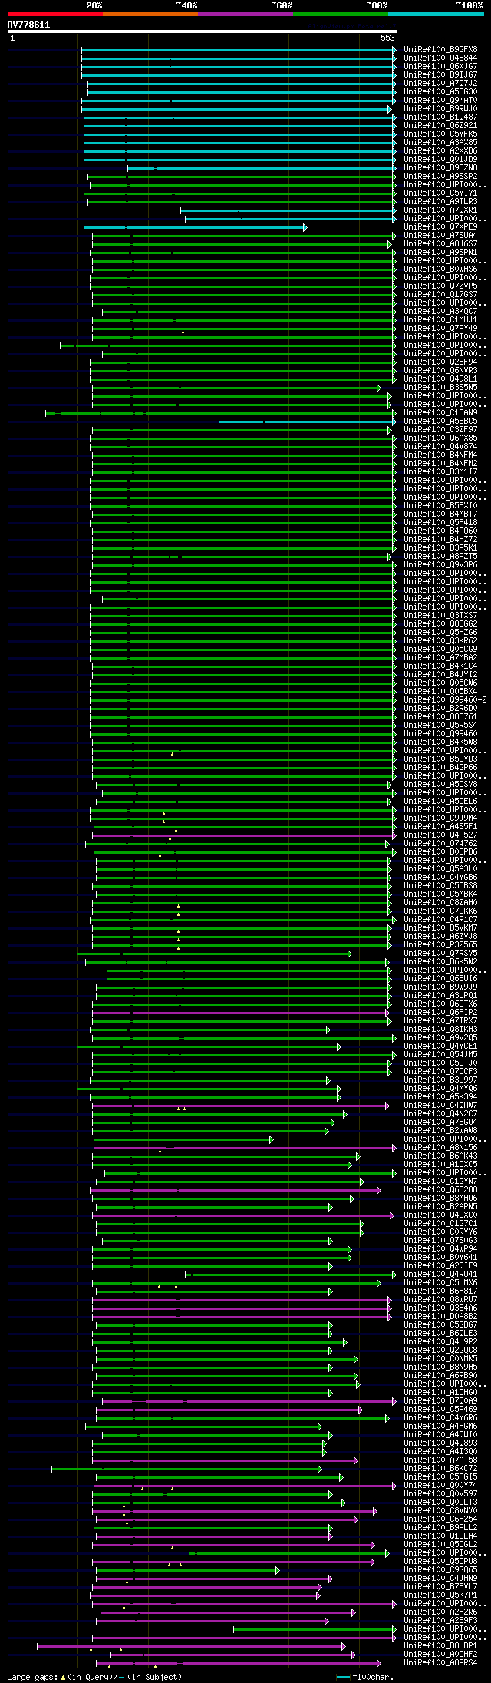This screenshot has width=491, height=1683.
Task: Select hit label UniRef100_Q9V3P6
Action: click(440, 564)
